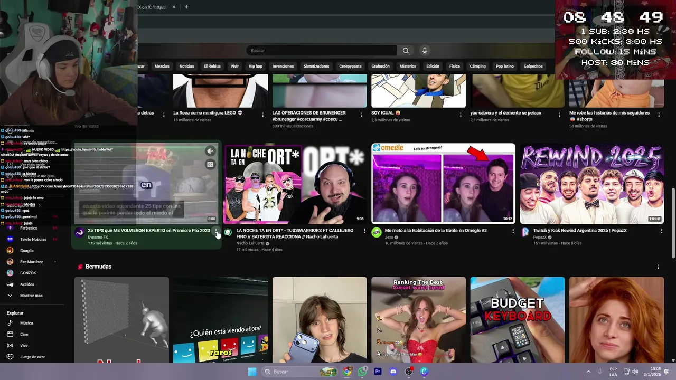The height and width of the screenshot is (380, 676).
Task: Open options menu for Bermudas section
Action: 658,267
